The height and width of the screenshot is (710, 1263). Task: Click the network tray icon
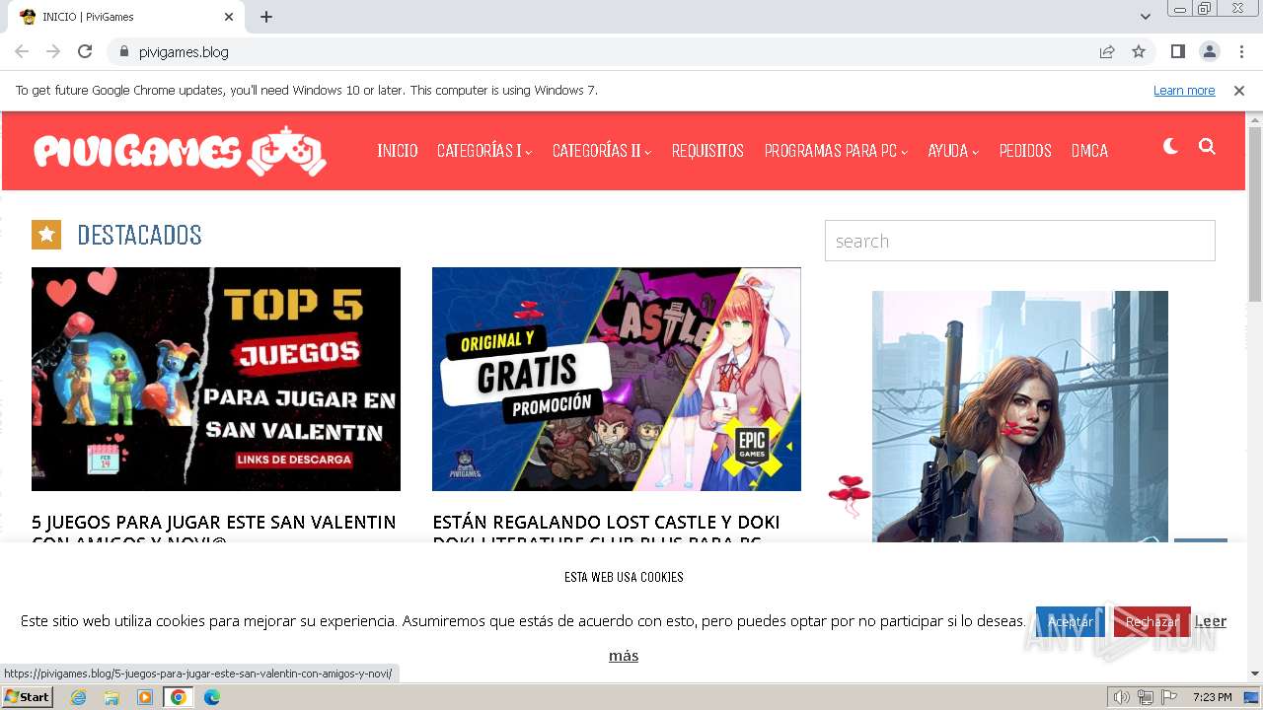(x=1145, y=697)
